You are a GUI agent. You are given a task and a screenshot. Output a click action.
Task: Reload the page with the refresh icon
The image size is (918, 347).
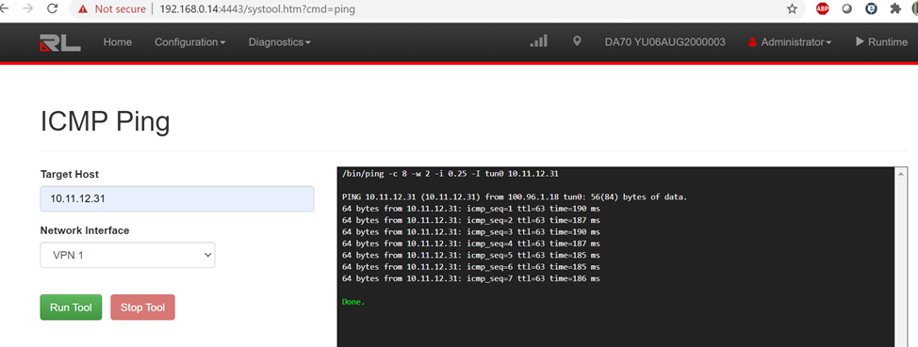52,8
